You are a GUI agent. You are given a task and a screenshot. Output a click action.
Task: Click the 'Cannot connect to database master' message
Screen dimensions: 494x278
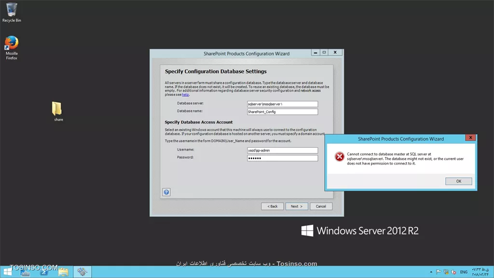(x=405, y=158)
